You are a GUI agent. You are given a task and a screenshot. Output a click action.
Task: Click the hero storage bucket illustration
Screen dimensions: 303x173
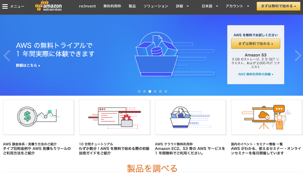(157, 54)
